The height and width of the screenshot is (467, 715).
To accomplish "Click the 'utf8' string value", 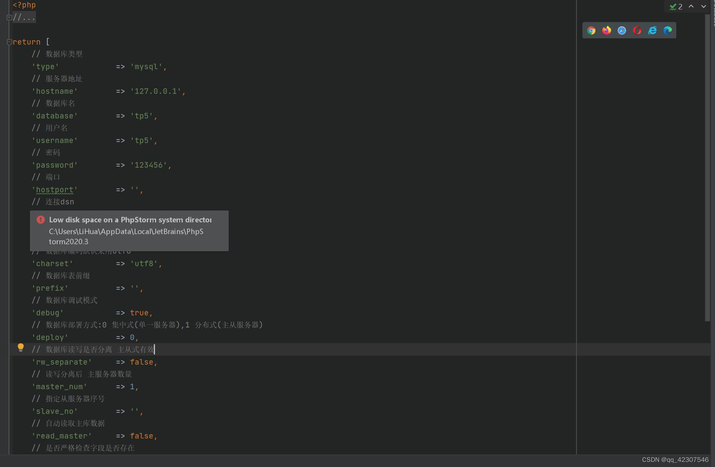I will coord(144,264).
